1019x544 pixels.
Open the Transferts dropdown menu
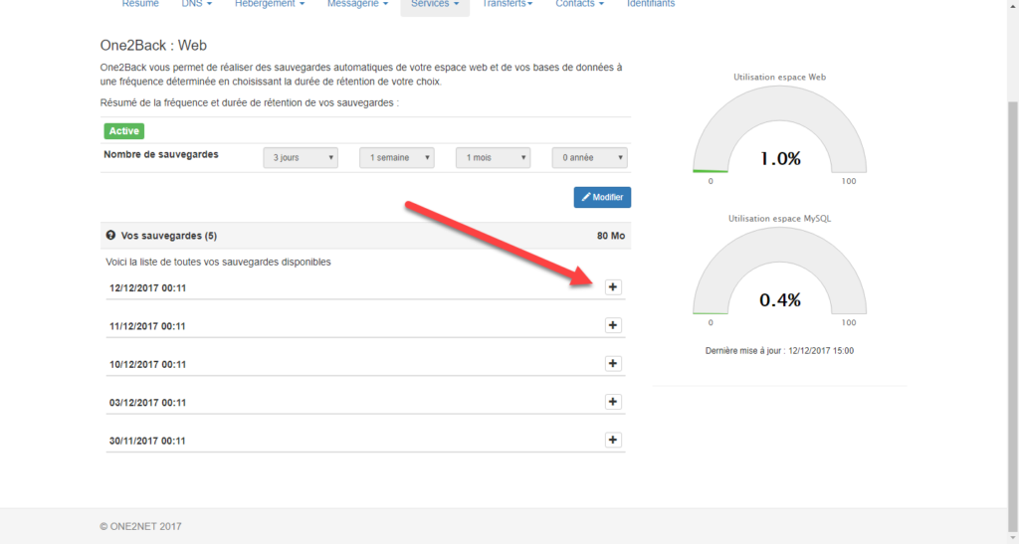[508, 4]
